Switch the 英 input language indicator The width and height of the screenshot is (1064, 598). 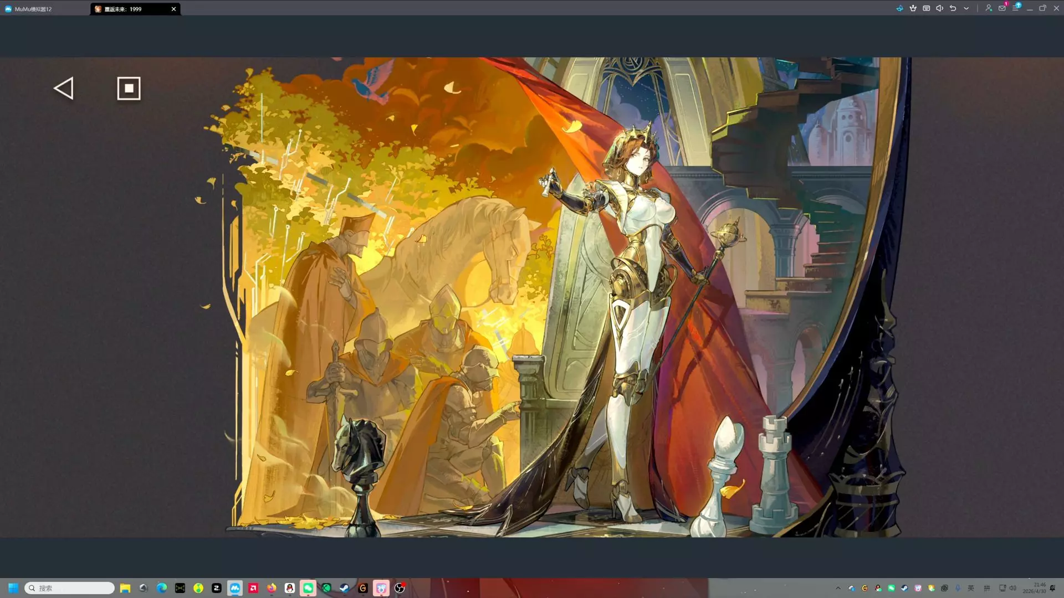click(x=971, y=588)
